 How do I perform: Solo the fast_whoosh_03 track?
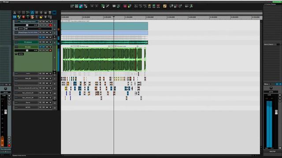pos(51,93)
